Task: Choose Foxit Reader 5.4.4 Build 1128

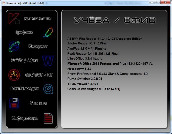Action: point(93,54)
